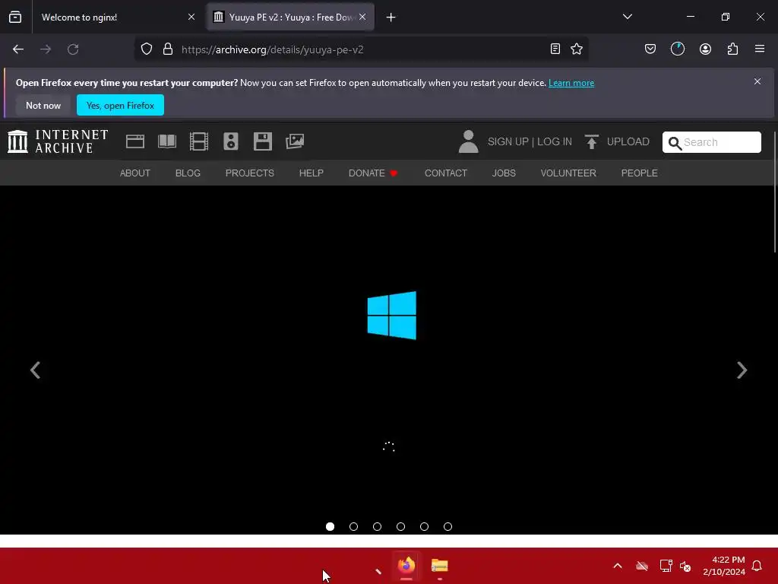Expand hidden system tray icons chevron
The image size is (778, 584).
618,566
